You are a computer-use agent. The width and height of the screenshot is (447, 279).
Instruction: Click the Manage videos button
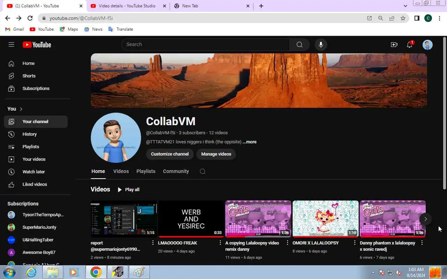[216, 154]
